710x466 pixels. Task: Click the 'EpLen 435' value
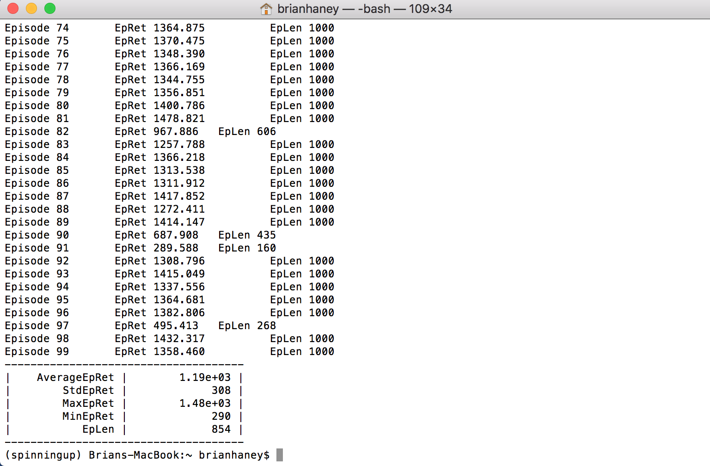pyautogui.click(x=247, y=235)
